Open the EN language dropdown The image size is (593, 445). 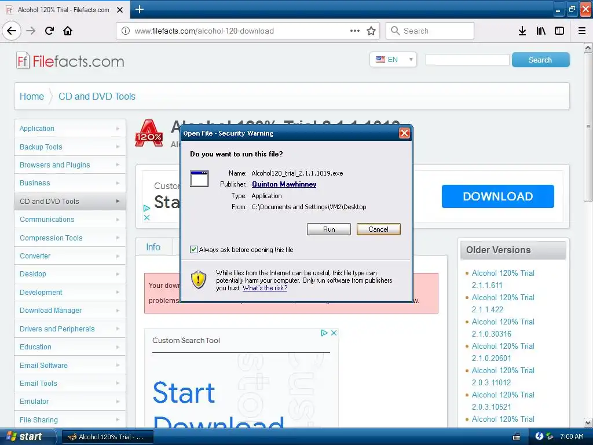tap(393, 60)
